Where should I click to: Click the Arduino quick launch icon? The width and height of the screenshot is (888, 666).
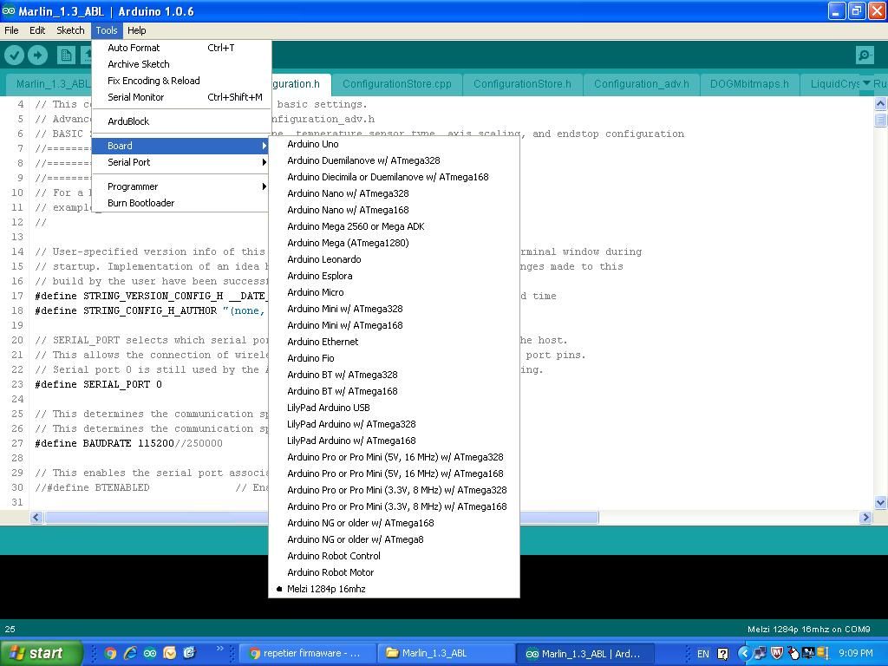click(150, 653)
